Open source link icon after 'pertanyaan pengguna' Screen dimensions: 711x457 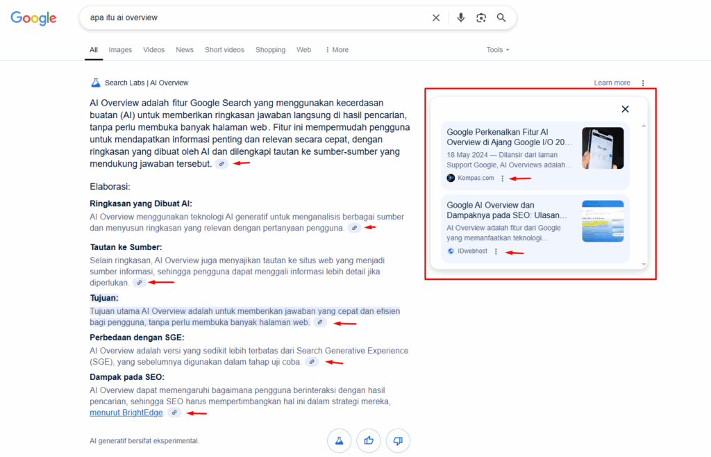tap(355, 228)
